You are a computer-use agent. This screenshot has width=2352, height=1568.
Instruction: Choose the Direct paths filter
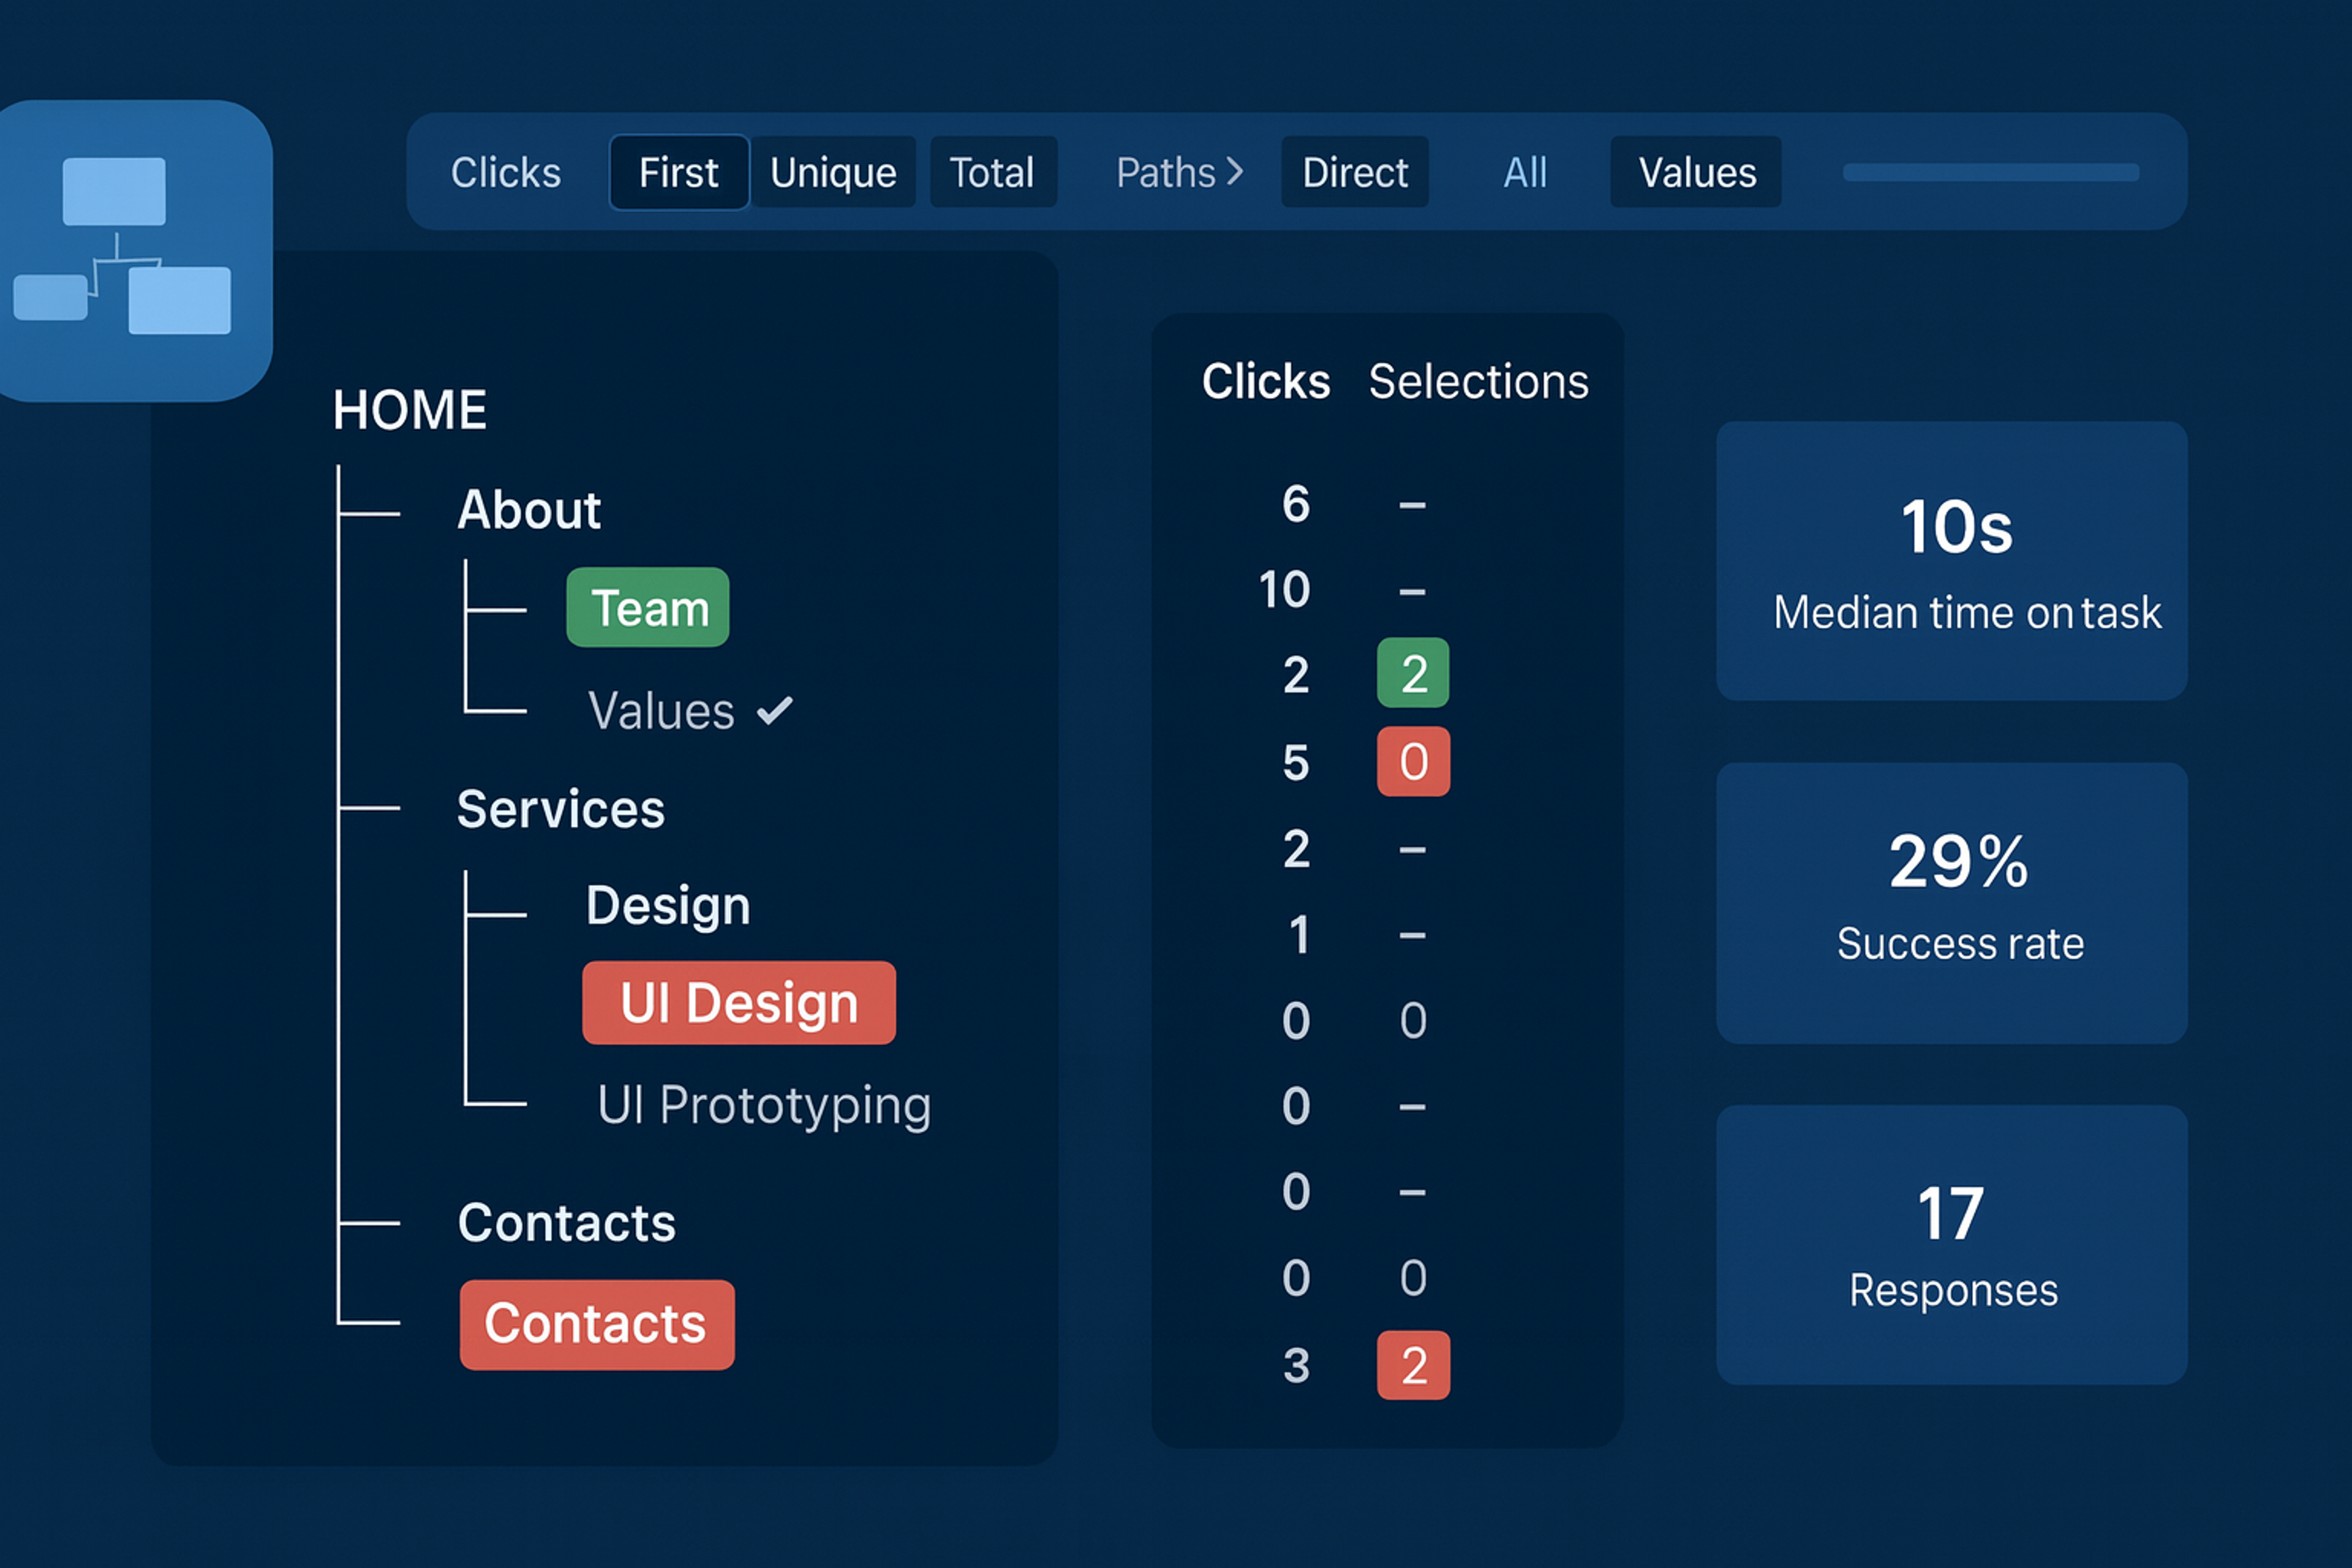pyautogui.click(x=1355, y=172)
